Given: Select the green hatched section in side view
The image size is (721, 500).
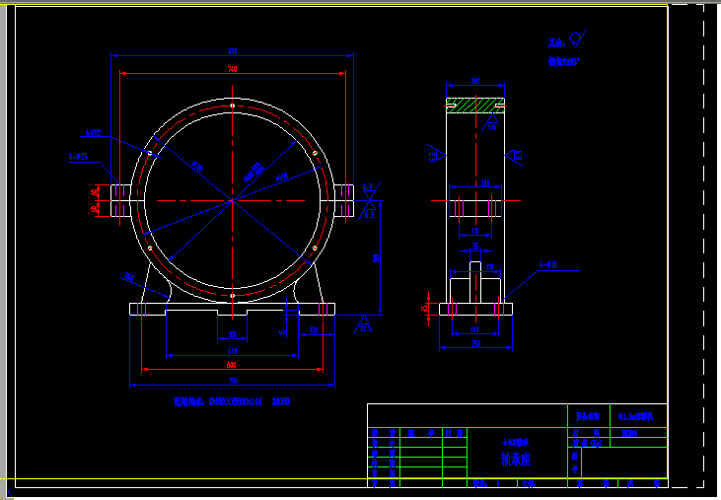Looking at the screenshot, I should (x=474, y=105).
